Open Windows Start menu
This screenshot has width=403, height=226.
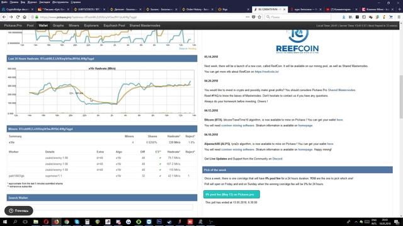click(x=5, y=222)
